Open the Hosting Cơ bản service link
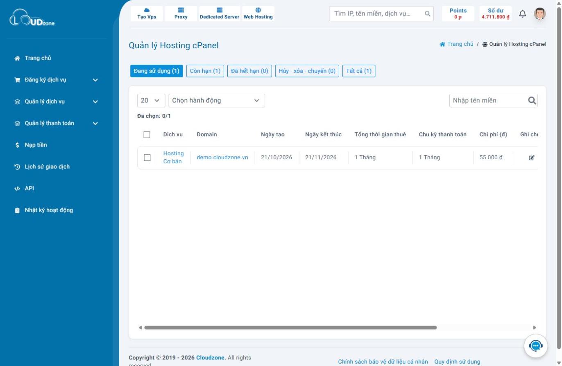This screenshot has height=366, width=562. click(x=174, y=158)
